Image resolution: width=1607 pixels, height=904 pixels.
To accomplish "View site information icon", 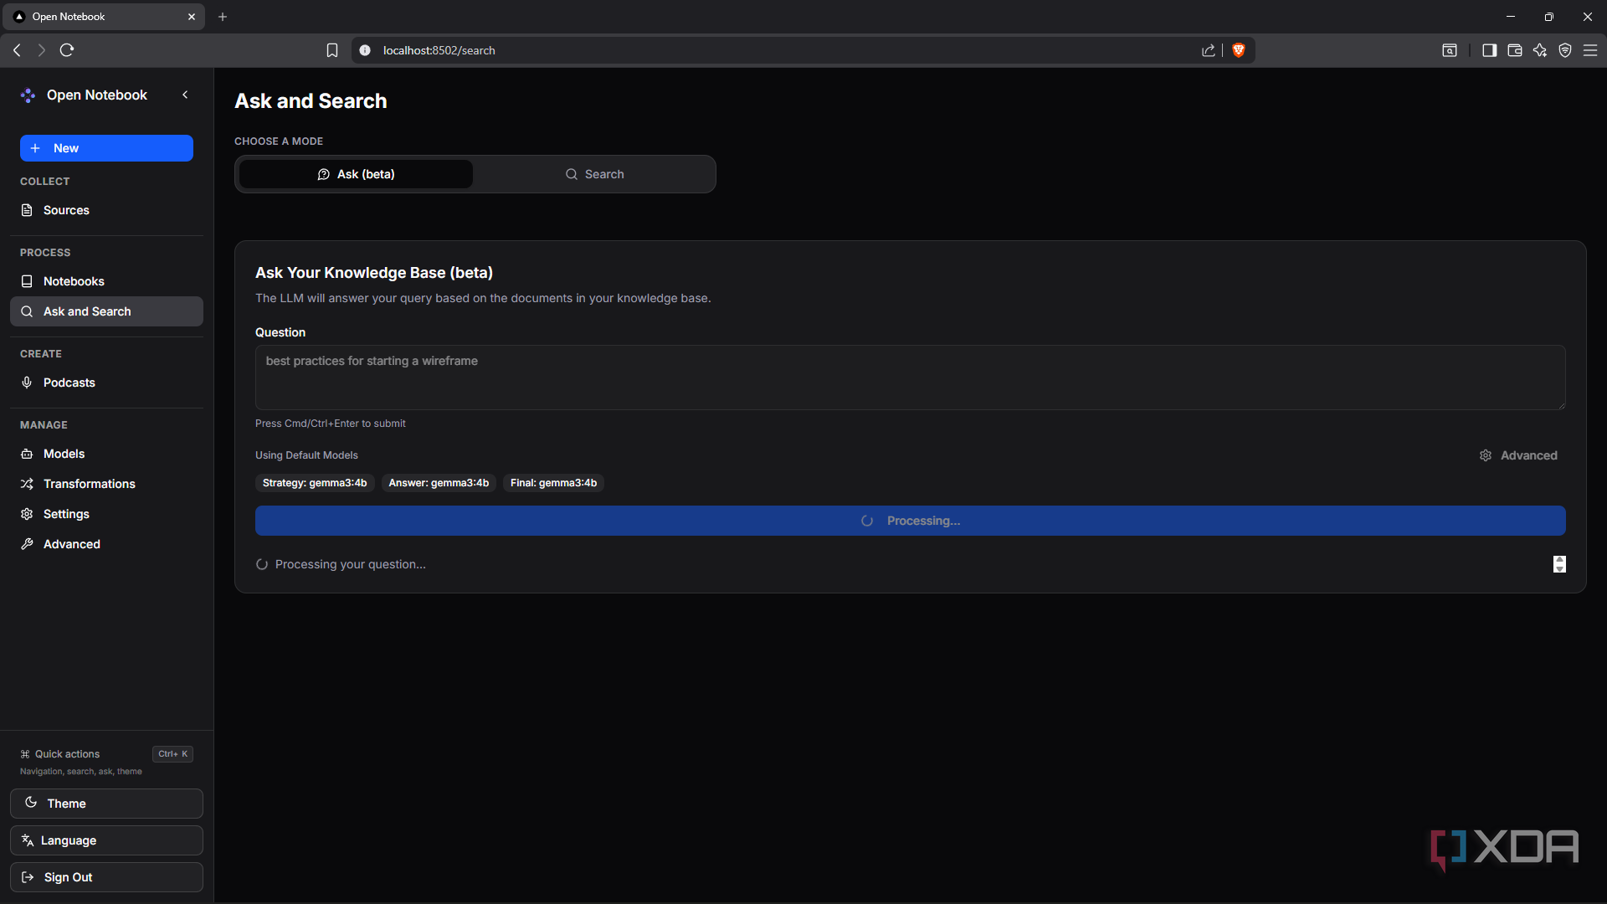I will point(365,50).
